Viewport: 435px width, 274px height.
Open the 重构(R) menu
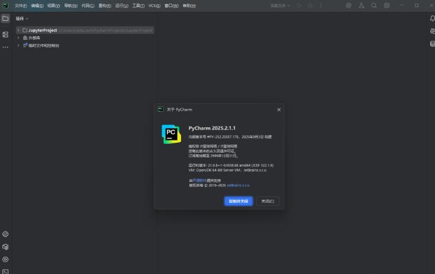tap(105, 5)
